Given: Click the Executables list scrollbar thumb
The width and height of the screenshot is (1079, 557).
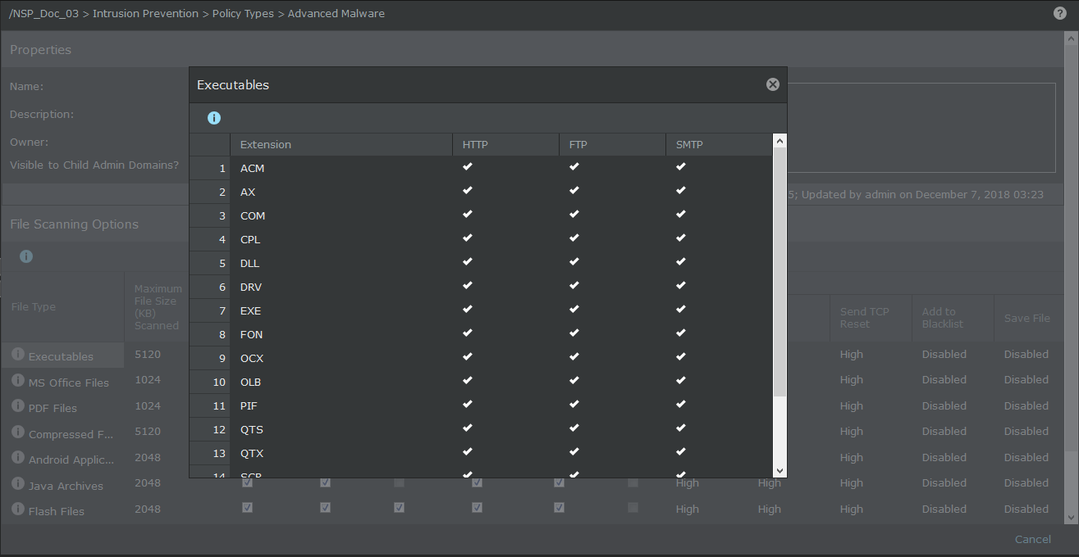Looking at the screenshot, I should [780, 273].
